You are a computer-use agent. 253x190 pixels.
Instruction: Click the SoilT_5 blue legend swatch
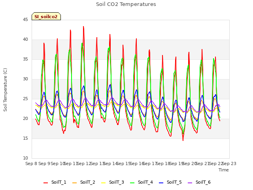coord(161,183)
